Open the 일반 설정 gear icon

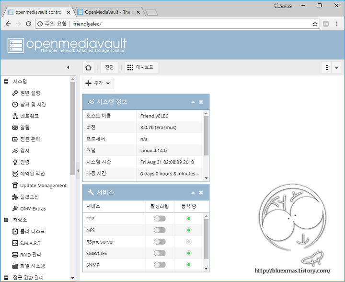tap(15, 93)
